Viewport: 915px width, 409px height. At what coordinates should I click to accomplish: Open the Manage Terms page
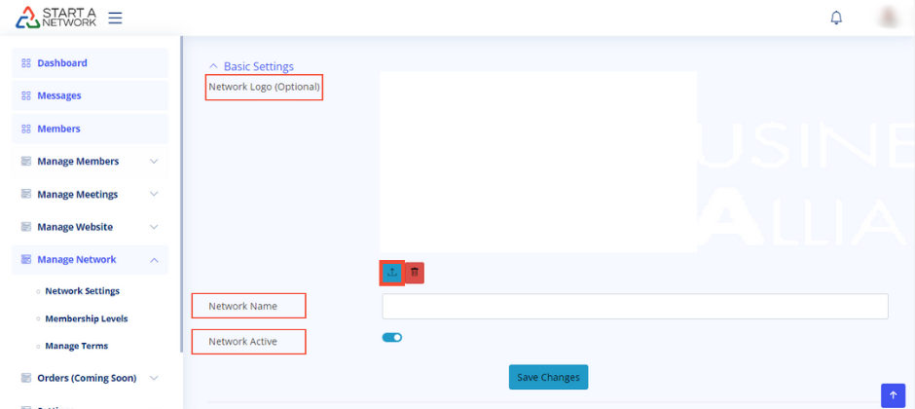coord(76,346)
